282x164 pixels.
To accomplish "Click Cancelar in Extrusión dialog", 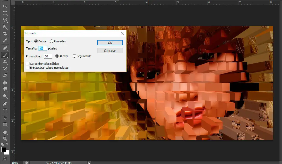I will click(110, 51).
